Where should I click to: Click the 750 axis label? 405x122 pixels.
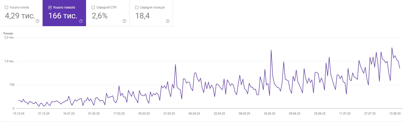pos(12,85)
